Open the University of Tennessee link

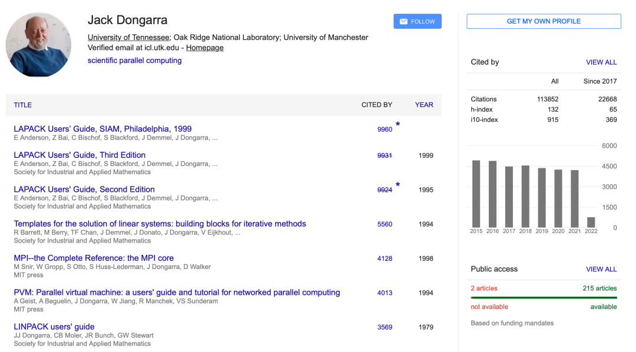[x=128, y=37]
